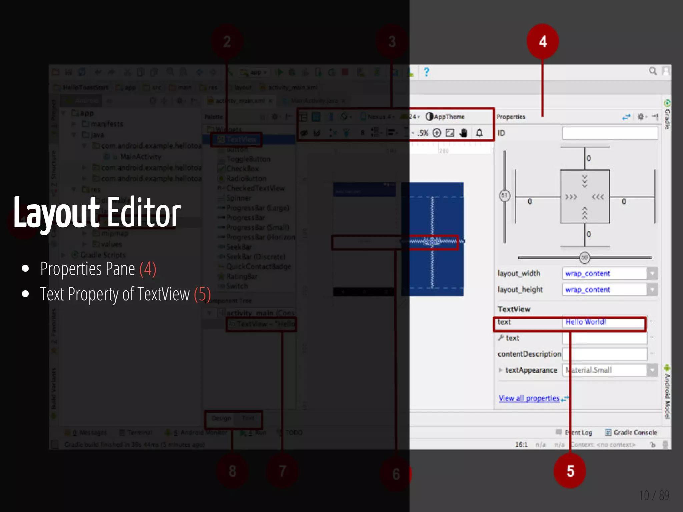Viewport: 683px width, 512px height.
Task: Select ToggleButton in the Palette list
Action: (x=248, y=159)
